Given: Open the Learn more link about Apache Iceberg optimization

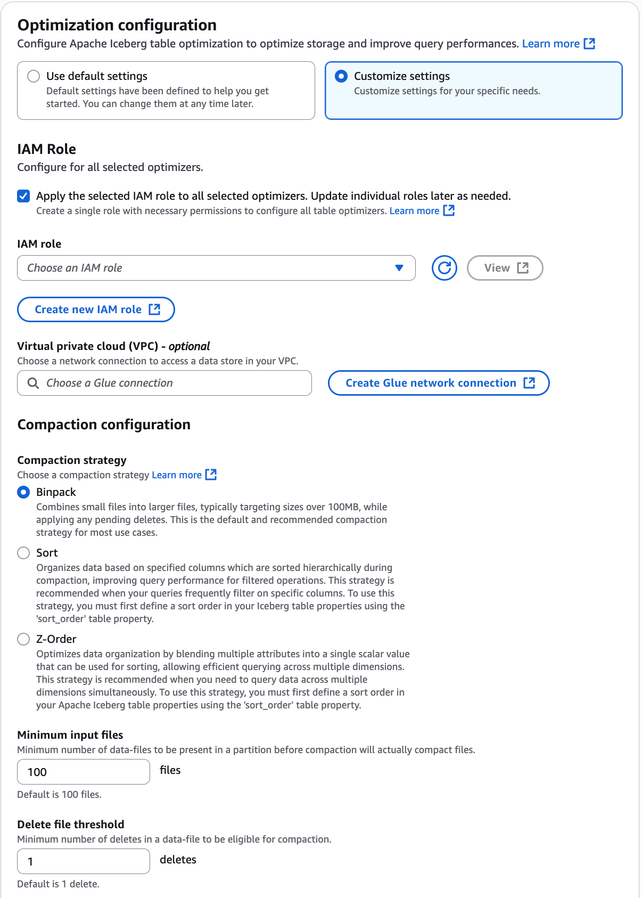Looking at the screenshot, I should (x=550, y=44).
